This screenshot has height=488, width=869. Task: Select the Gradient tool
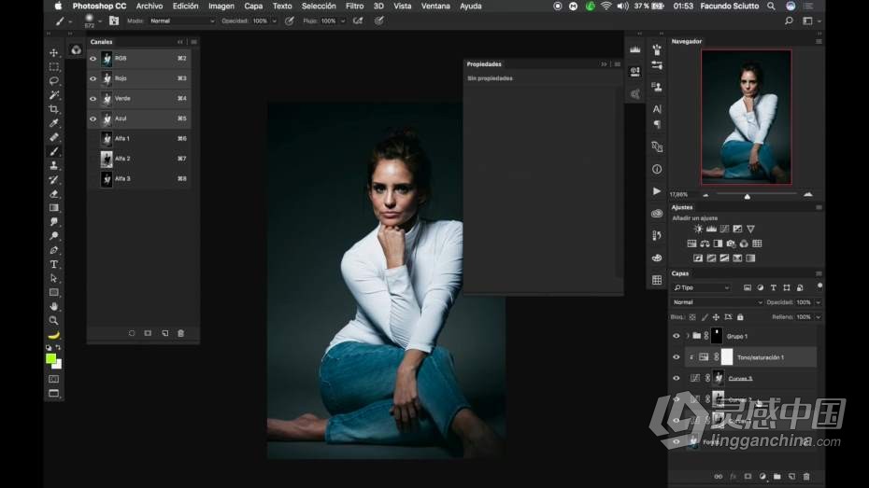[54, 207]
